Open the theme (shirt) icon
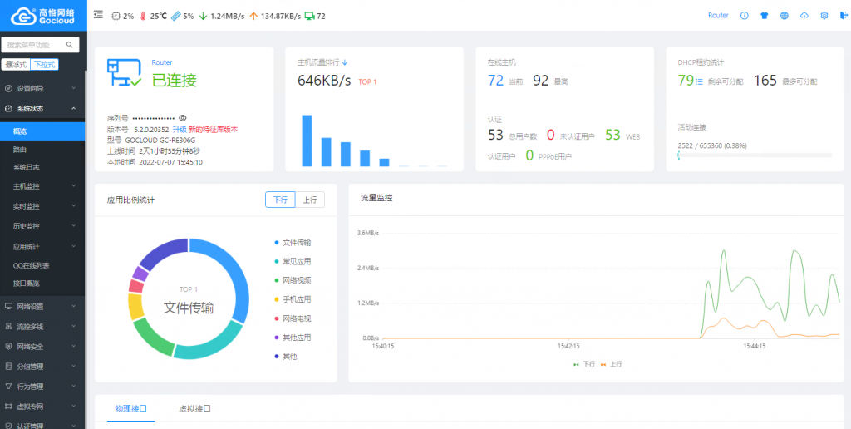The height and width of the screenshot is (429, 851). point(765,16)
